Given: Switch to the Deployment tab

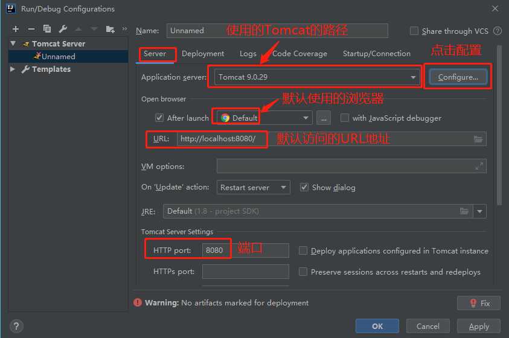Looking at the screenshot, I should tap(202, 54).
